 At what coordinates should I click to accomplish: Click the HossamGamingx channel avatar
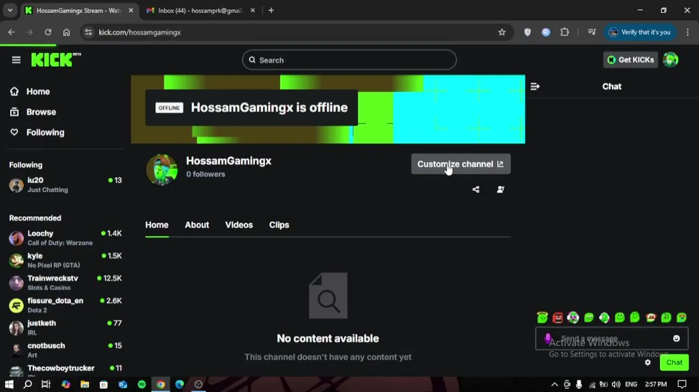(x=162, y=170)
